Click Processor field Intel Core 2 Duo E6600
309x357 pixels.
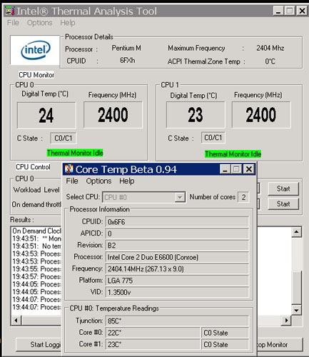coord(177,257)
